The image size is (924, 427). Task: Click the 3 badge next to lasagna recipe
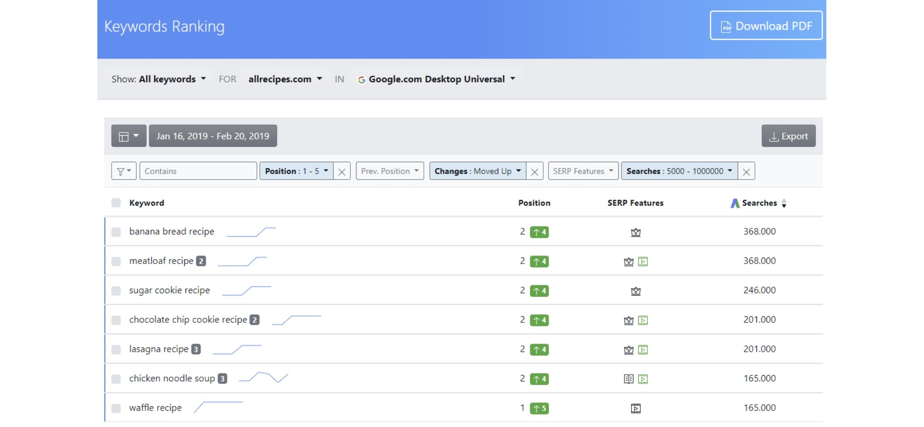point(196,349)
